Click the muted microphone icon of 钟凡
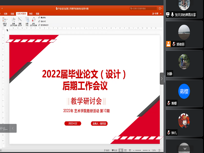Viewport: 204px width, 153px height. tap(169, 133)
